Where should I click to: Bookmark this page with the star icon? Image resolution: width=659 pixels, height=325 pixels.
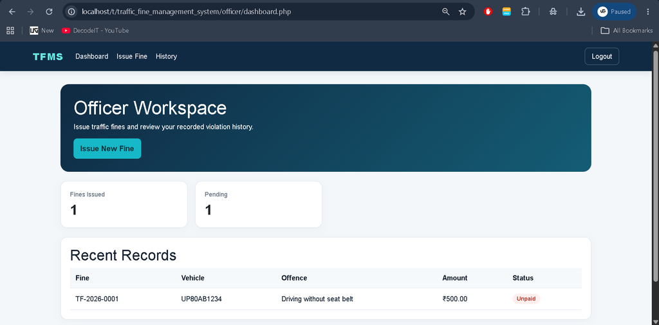462,12
